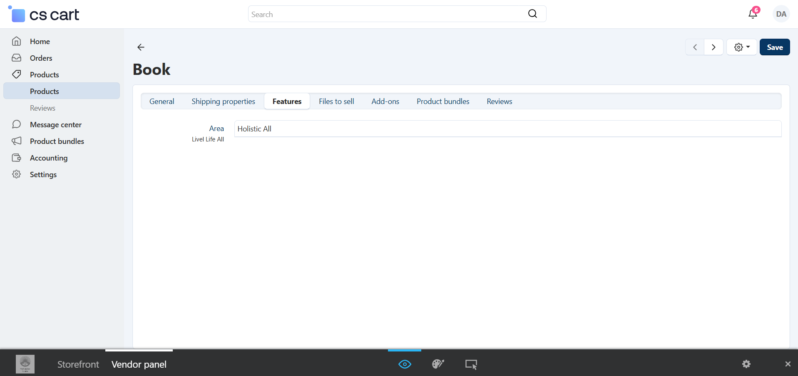Open the DA user avatar menu
The image size is (798, 376).
[781, 14]
